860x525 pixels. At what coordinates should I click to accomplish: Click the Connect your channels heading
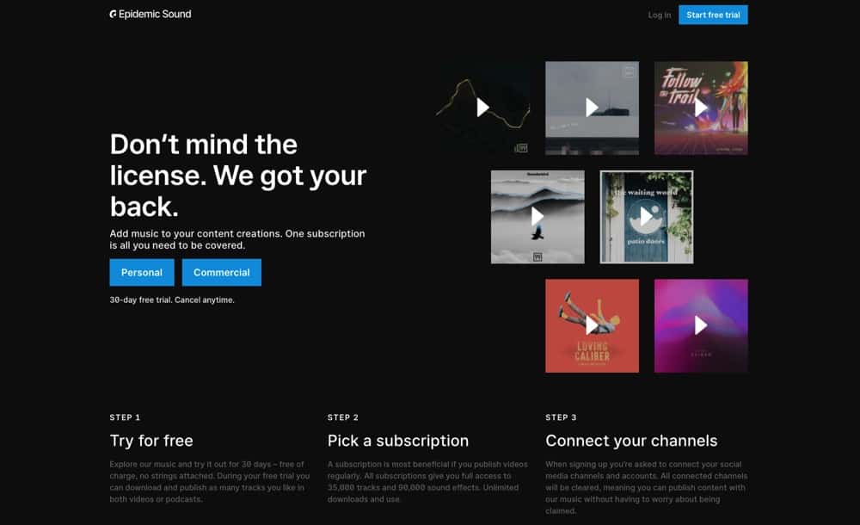tap(631, 441)
